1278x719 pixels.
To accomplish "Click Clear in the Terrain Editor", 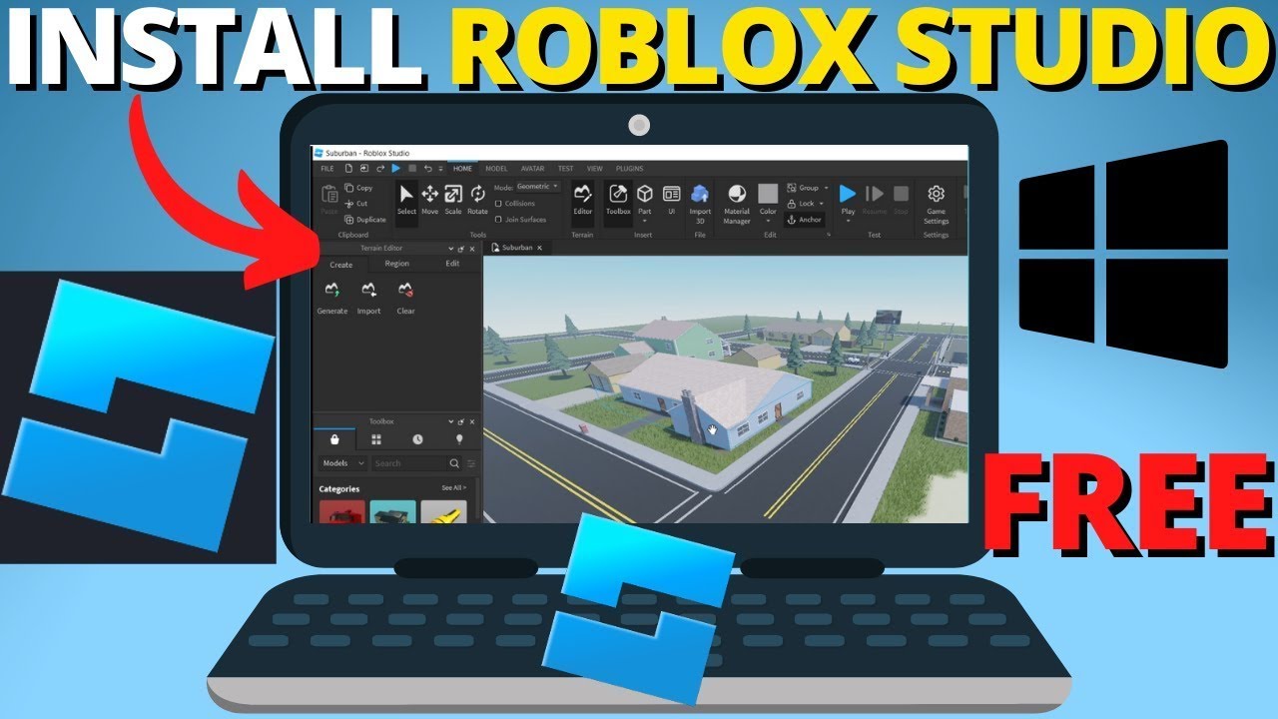I will (x=405, y=298).
